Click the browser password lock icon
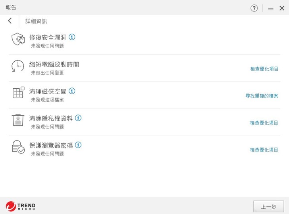Screen dimensions: 289x214 click(x=18, y=147)
